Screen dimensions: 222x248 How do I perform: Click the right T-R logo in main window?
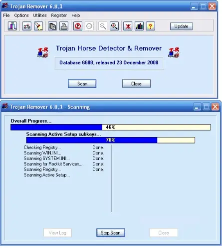pyautogui.click(x=174, y=52)
